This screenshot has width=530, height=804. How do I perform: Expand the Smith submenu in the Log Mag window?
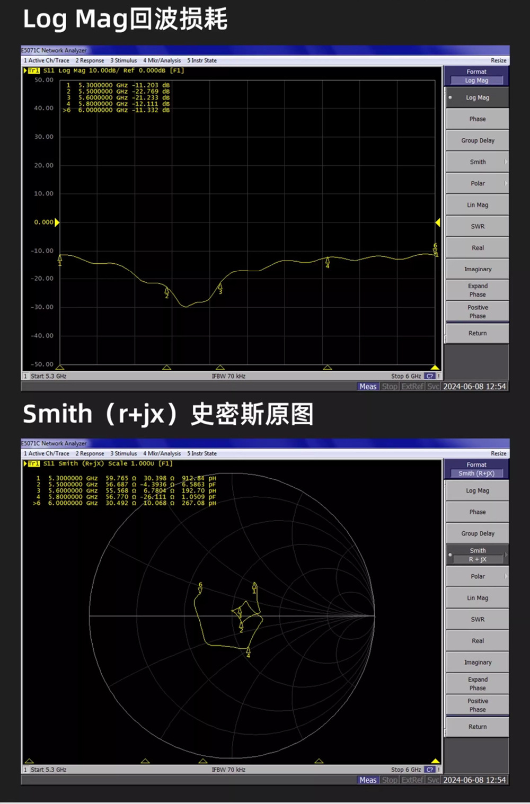pyautogui.click(x=477, y=162)
